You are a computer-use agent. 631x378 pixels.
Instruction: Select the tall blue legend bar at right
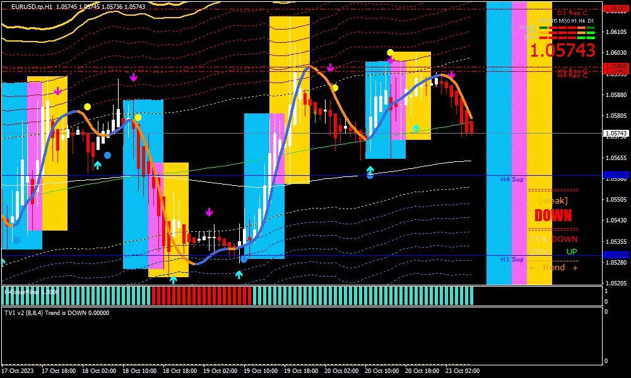pos(499,143)
